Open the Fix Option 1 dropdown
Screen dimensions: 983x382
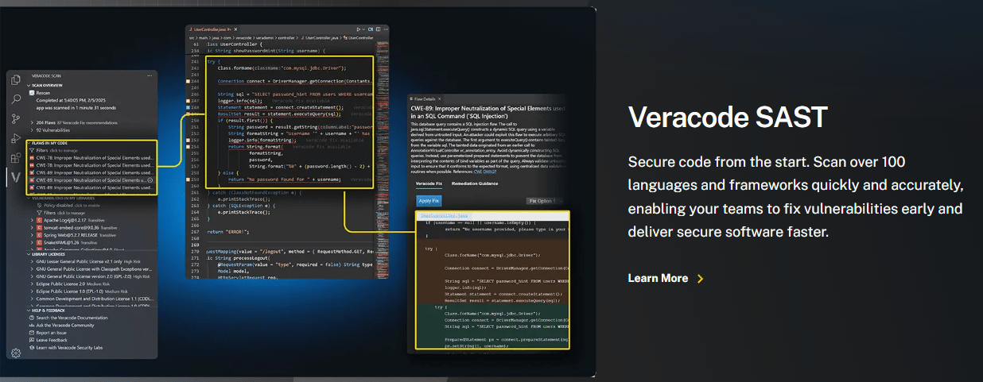coord(545,201)
